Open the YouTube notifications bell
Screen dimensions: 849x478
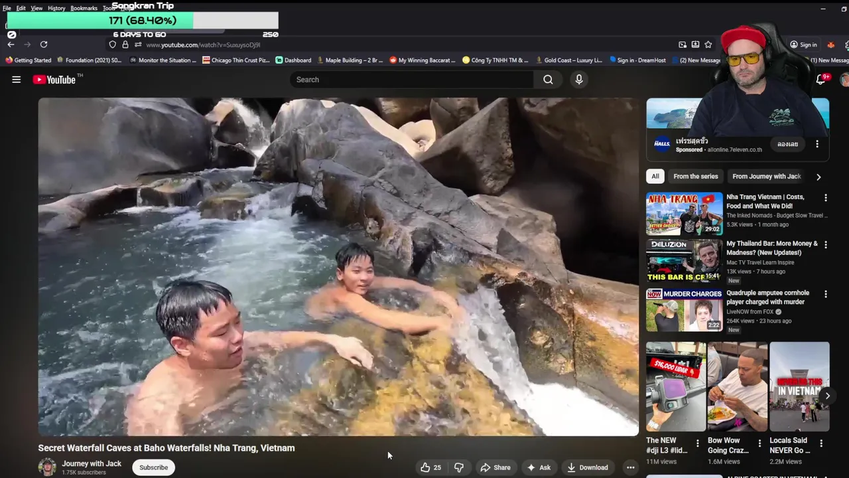821,80
